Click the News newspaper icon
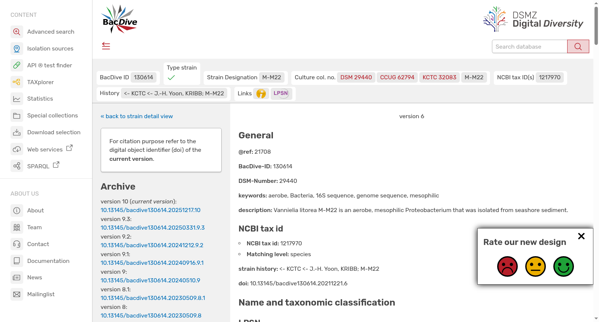This screenshot has width=599, height=322. [x=17, y=277]
